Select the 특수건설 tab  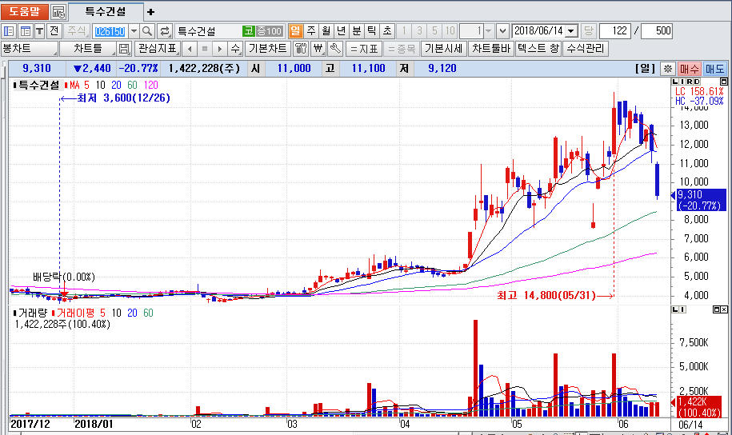click(105, 12)
